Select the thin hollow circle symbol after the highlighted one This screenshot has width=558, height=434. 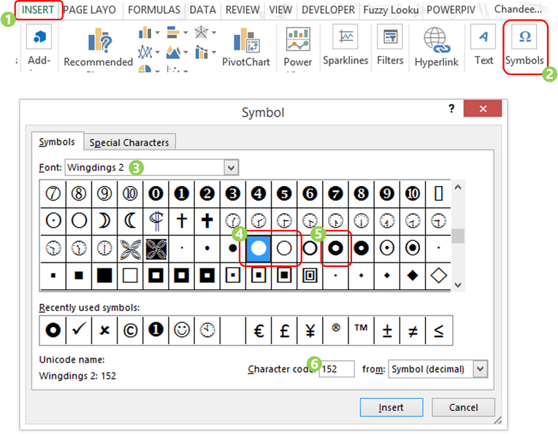(284, 248)
